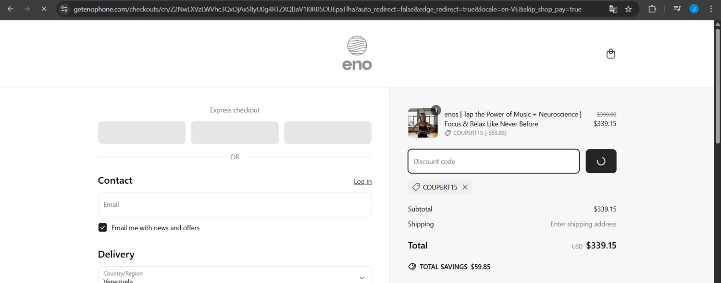Click the address bar URL

coord(327,9)
